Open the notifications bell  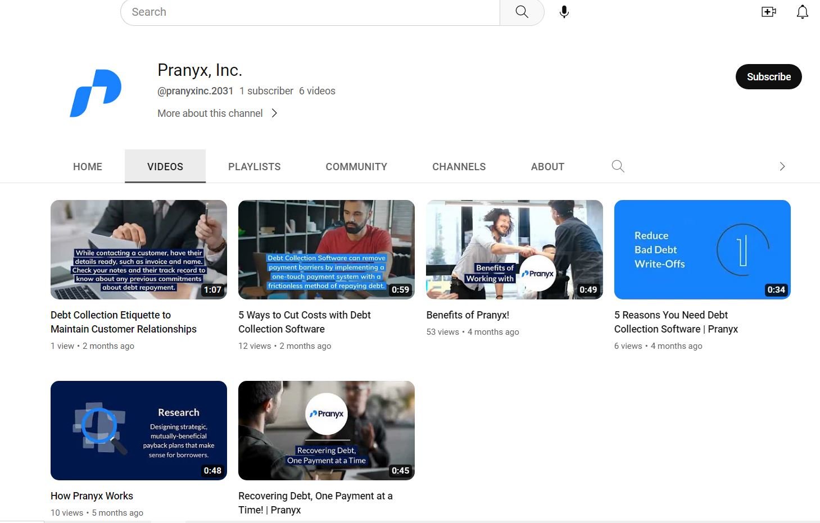(802, 12)
